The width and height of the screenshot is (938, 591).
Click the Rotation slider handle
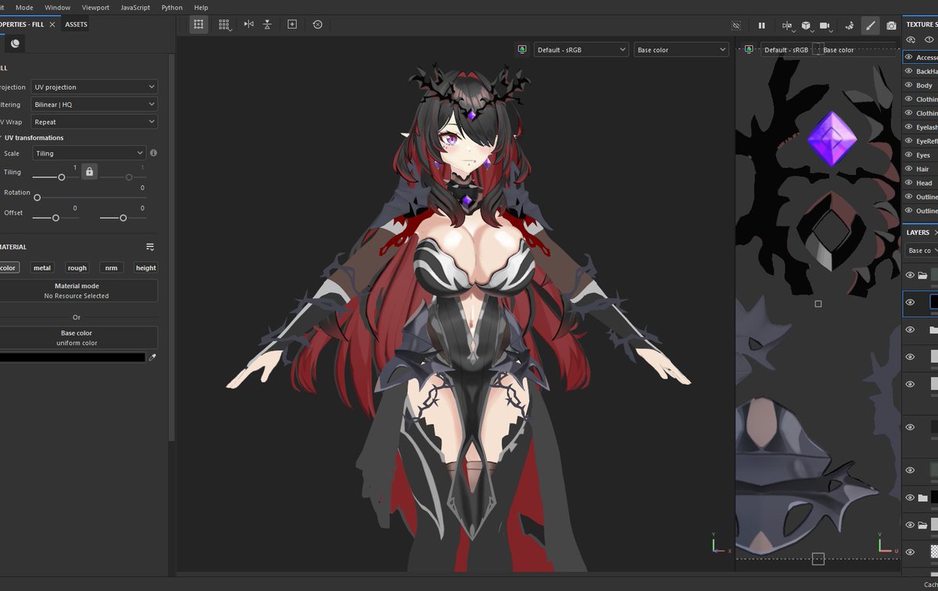pyautogui.click(x=37, y=198)
